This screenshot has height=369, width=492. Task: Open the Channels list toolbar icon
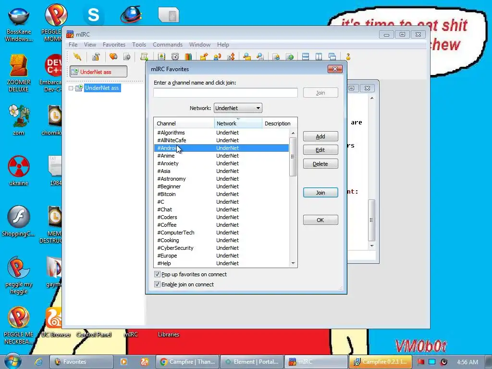coord(127,57)
